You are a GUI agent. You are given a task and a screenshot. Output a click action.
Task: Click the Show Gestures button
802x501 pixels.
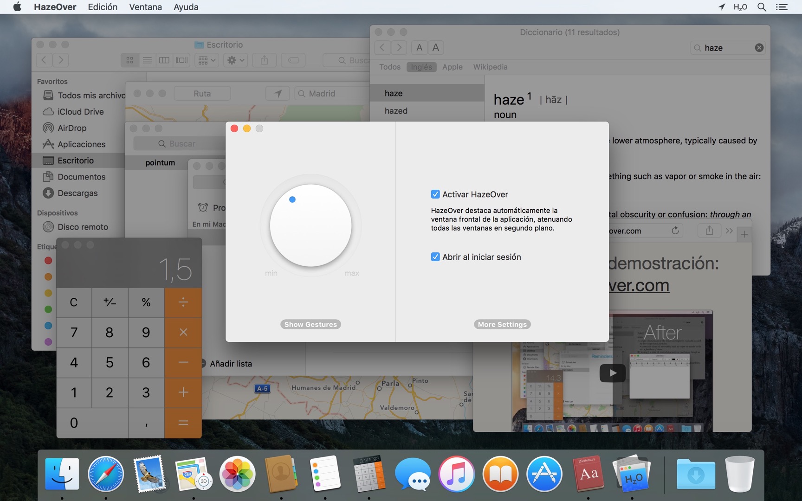310,324
